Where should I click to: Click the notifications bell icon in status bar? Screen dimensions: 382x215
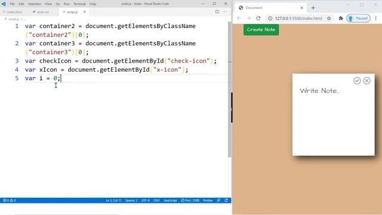coord(226,201)
